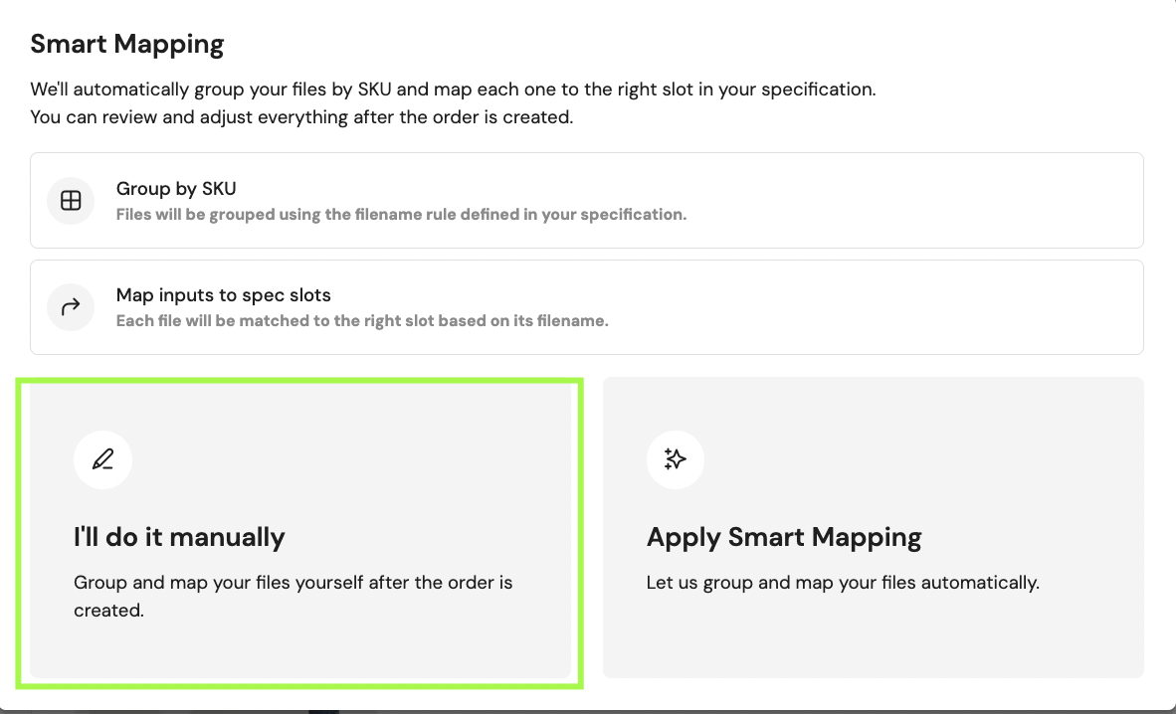Screen dimensions: 1176x714
Task: Click the curved arrow icon for Map inputs
Action: 71,306
